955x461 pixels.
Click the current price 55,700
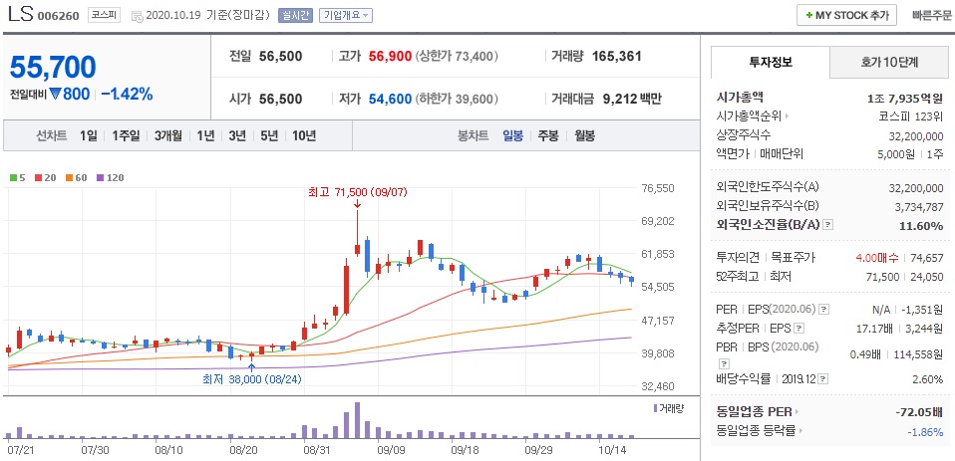[53, 67]
